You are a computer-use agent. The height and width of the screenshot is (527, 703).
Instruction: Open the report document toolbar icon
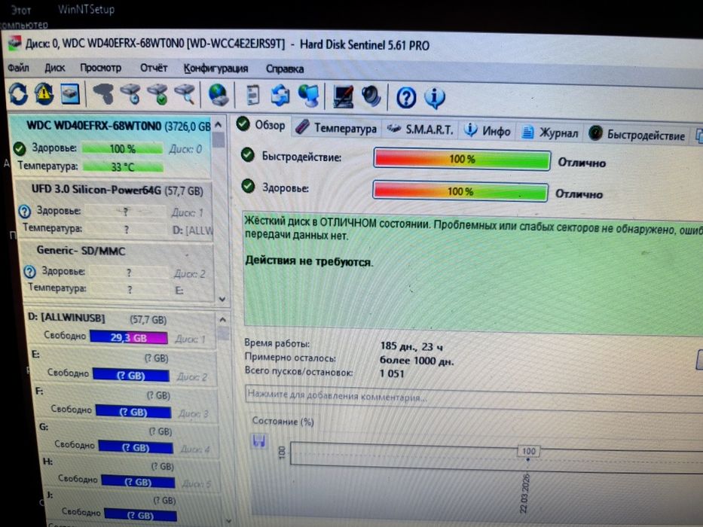253,96
